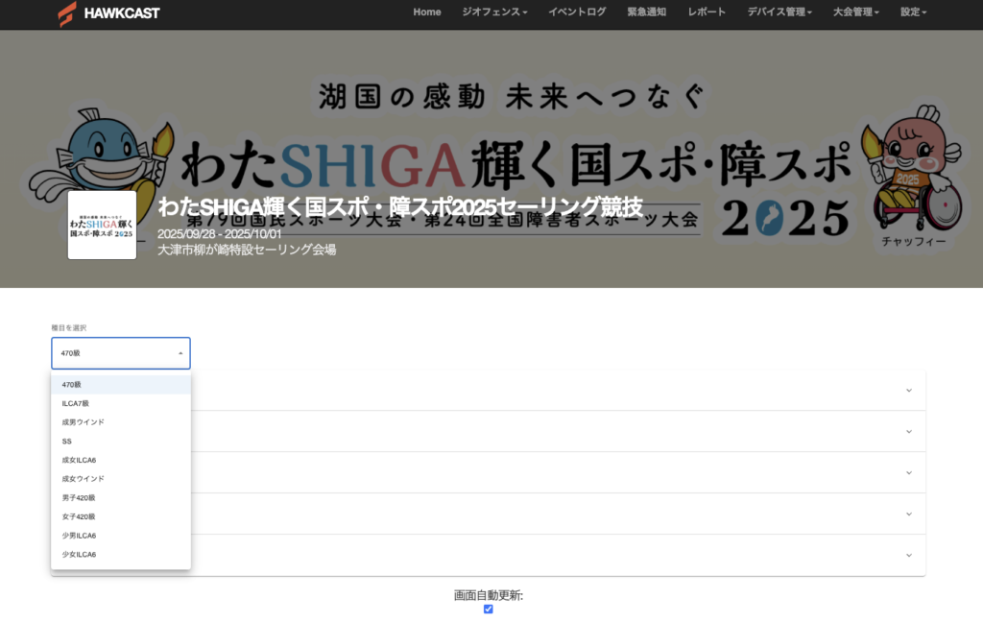This screenshot has width=983, height=622.
Task: Expand the デバイス管理 menu
Action: [779, 12]
